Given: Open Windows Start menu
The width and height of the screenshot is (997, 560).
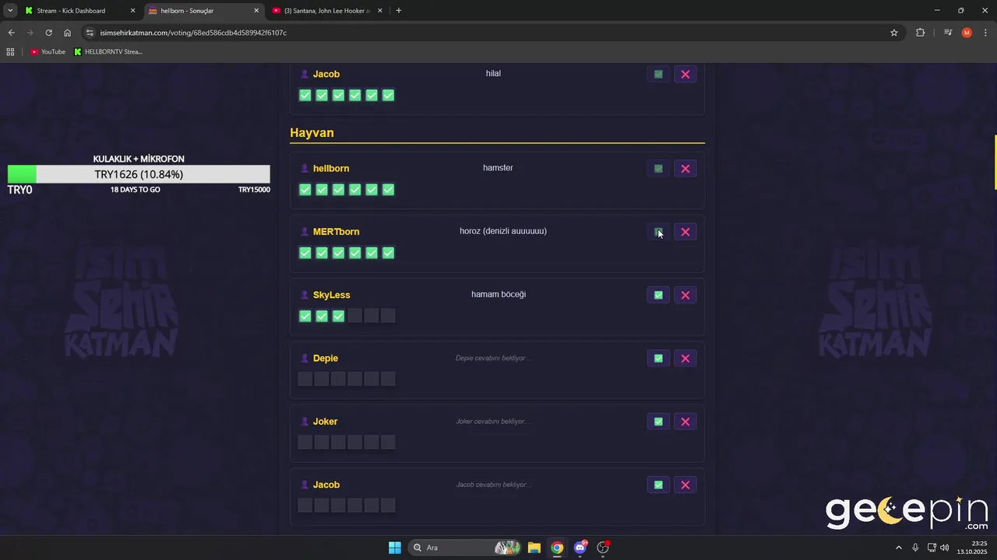Looking at the screenshot, I should coord(395,548).
